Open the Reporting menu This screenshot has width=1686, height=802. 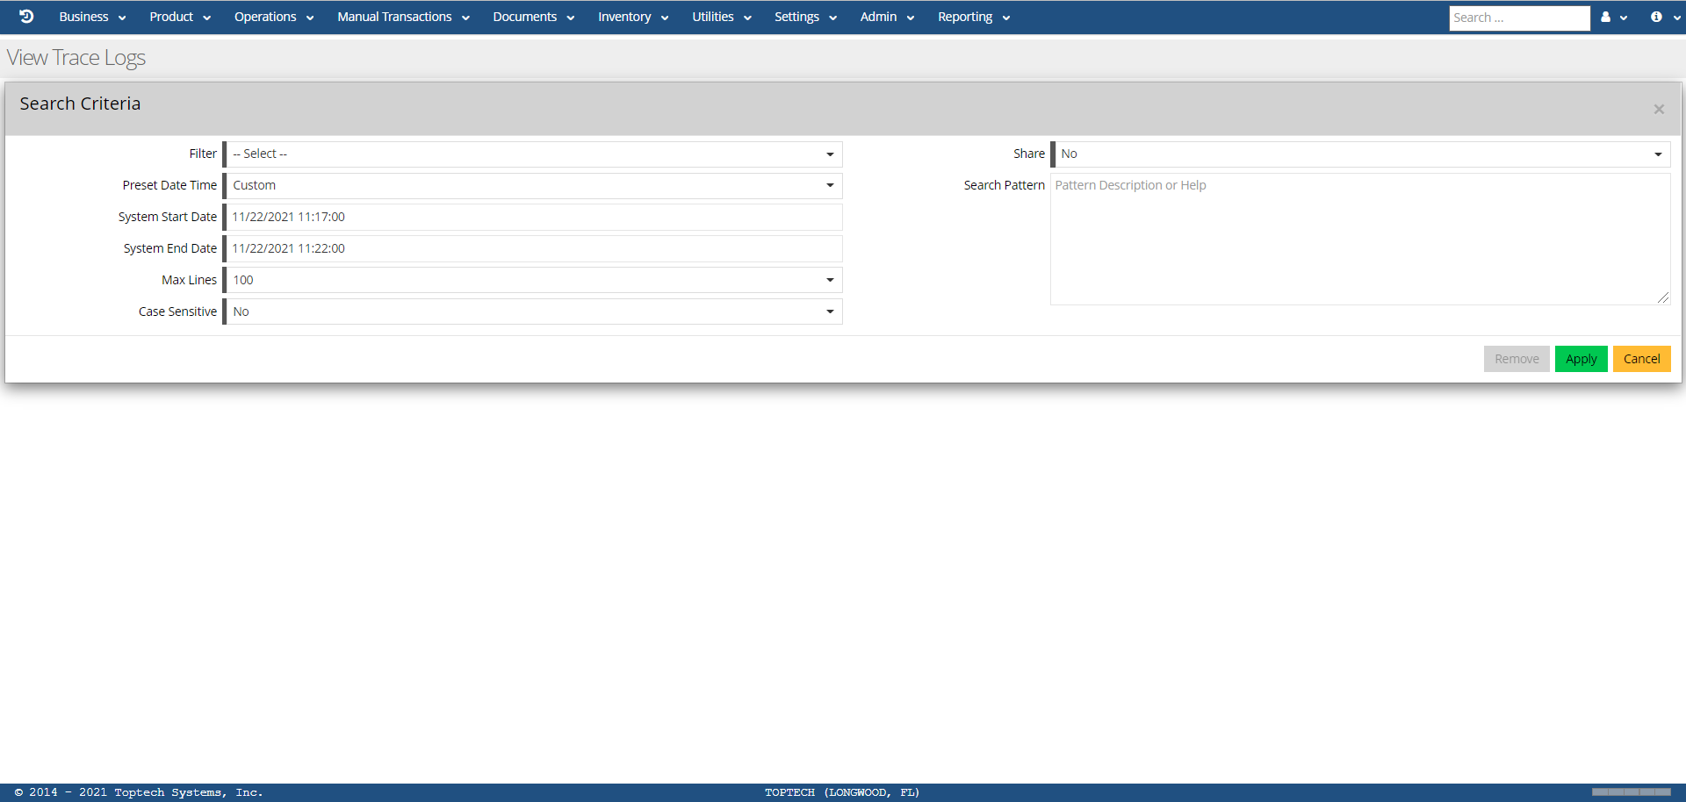tap(974, 17)
